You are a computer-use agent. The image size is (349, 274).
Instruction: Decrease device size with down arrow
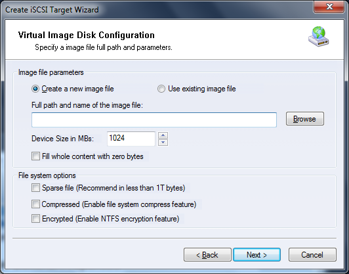pyautogui.click(x=163, y=143)
